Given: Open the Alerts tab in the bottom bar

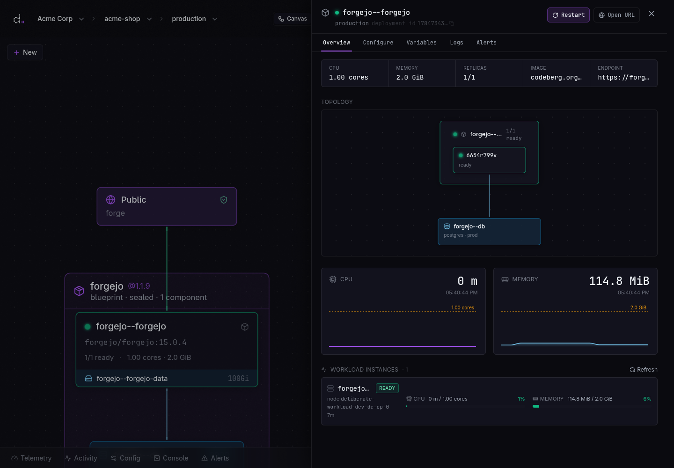Looking at the screenshot, I should click(215, 458).
